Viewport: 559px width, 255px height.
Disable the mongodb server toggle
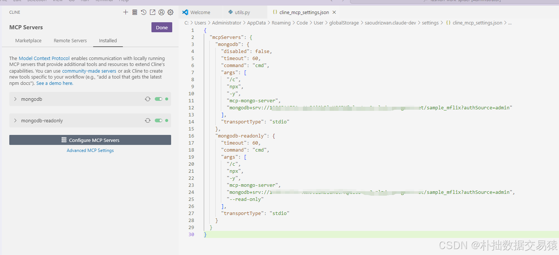[x=158, y=99]
